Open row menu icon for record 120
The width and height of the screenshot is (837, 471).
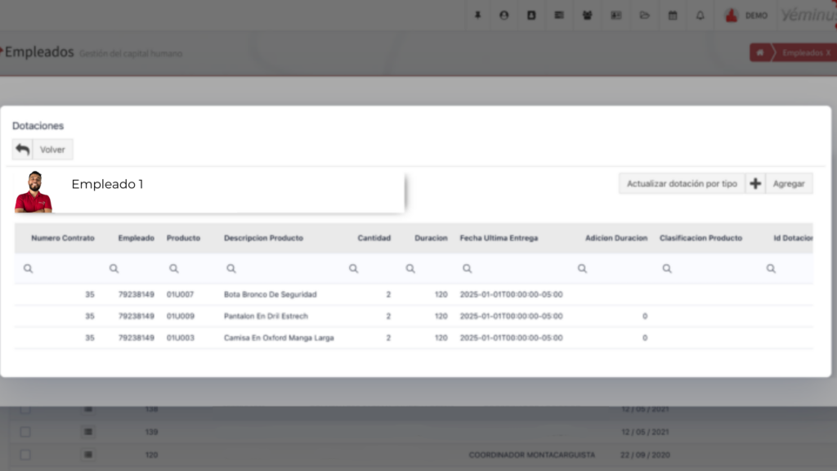pos(88,455)
